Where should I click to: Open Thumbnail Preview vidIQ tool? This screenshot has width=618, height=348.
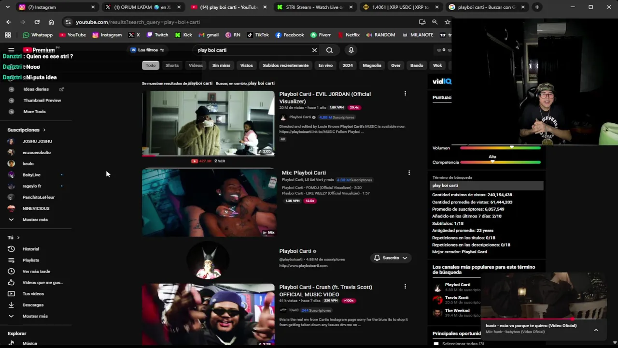(x=42, y=101)
